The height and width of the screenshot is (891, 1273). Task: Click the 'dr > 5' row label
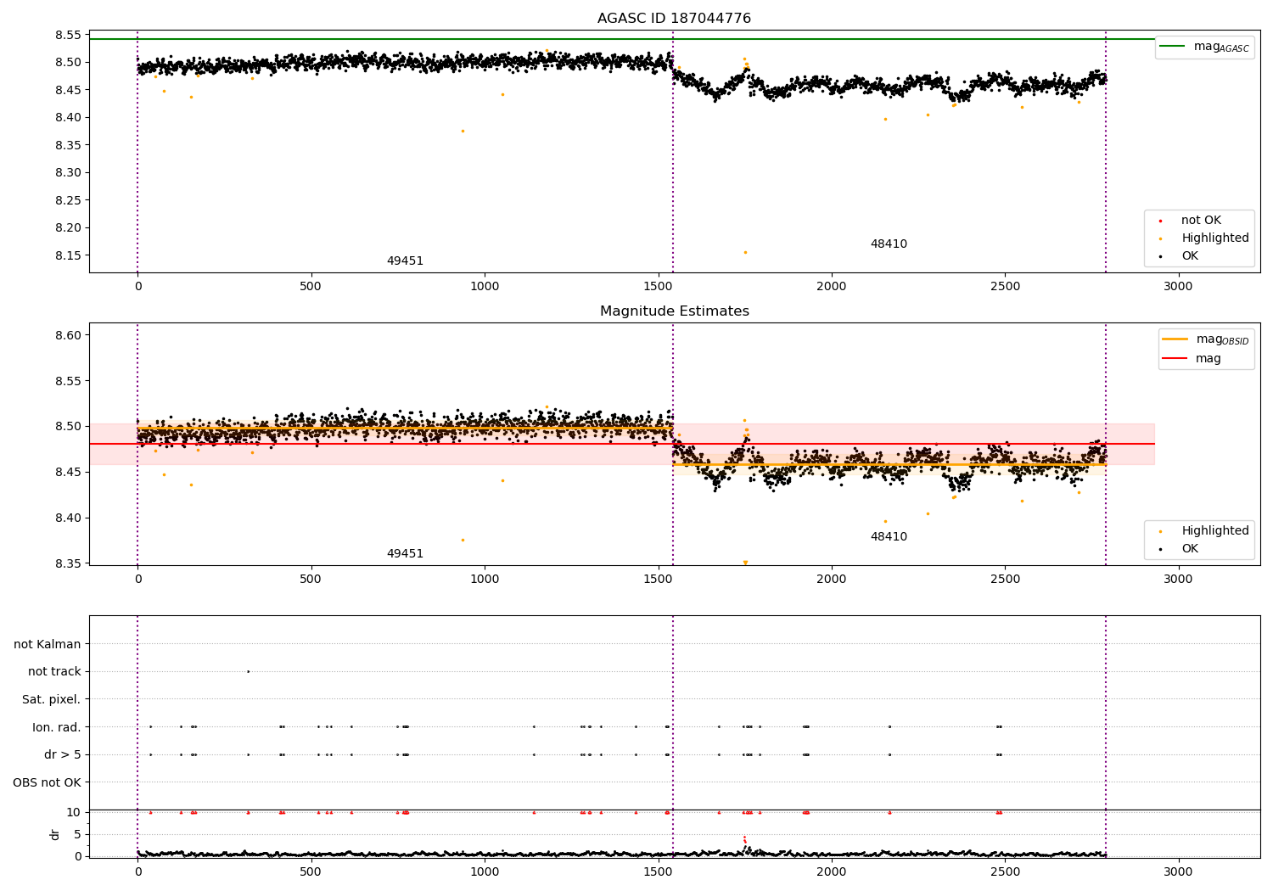coord(63,754)
